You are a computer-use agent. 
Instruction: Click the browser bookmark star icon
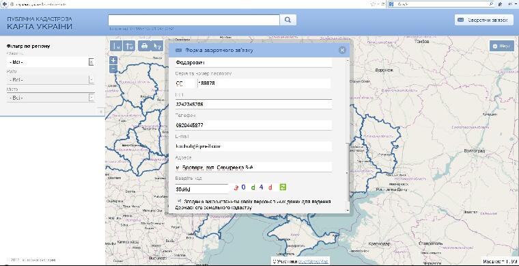click(374, 4)
